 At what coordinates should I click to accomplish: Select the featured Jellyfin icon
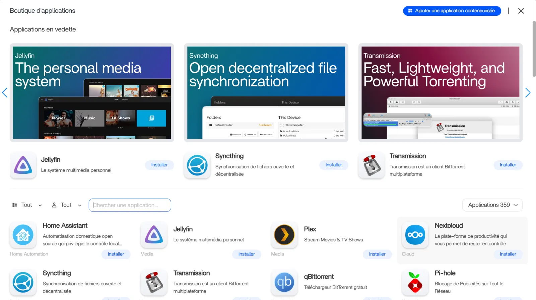click(x=23, y=165)
